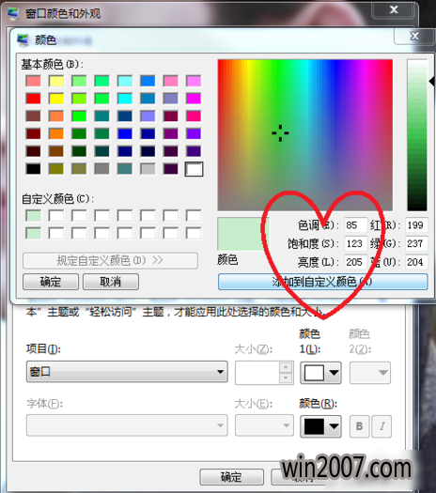Screen dimensions: 436x493
Task: Close the 窗口颜色和外观 window
Action: (394, 9)
